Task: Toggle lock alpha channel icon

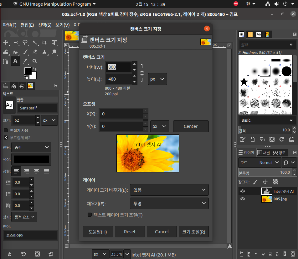Action: coord(275,182)
